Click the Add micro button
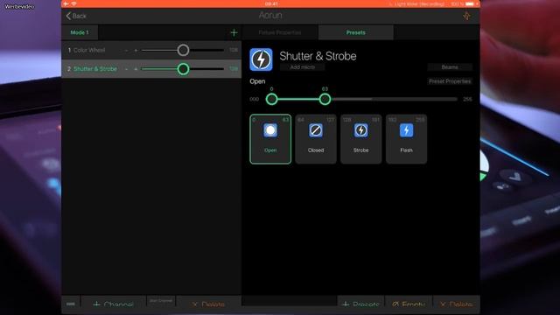Image resolution: width=560 pixels, height=315 pixels. [x=303, y=67]
